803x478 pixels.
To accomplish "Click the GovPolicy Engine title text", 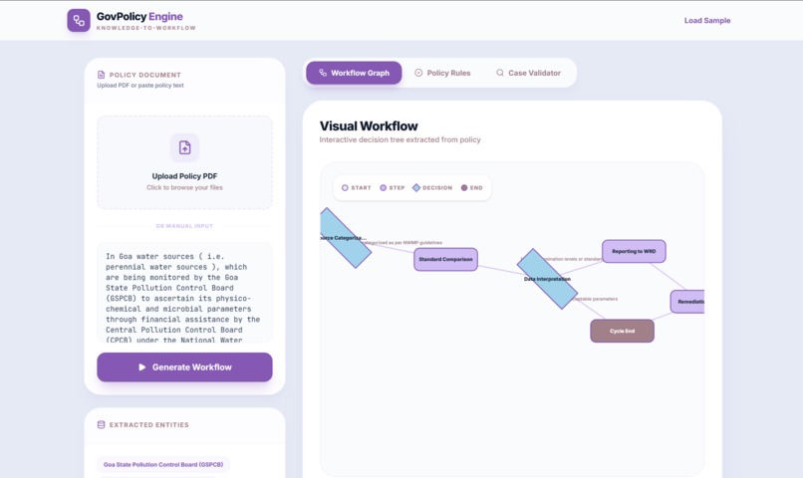I will (x=139, y=16).
